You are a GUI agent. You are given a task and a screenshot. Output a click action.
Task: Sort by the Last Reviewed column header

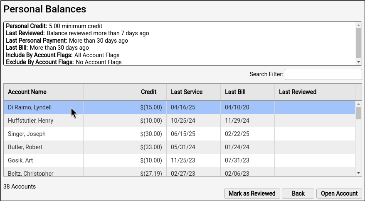point(315,92)
